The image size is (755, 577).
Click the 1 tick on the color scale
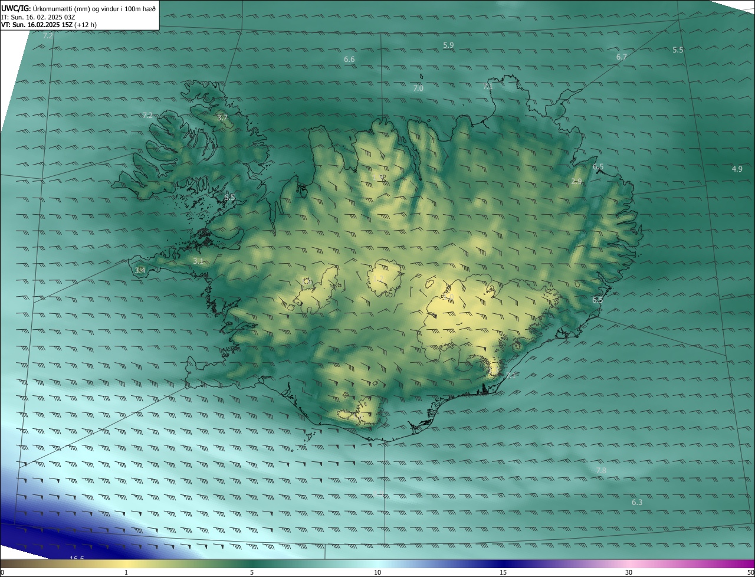tap(126, 572)
